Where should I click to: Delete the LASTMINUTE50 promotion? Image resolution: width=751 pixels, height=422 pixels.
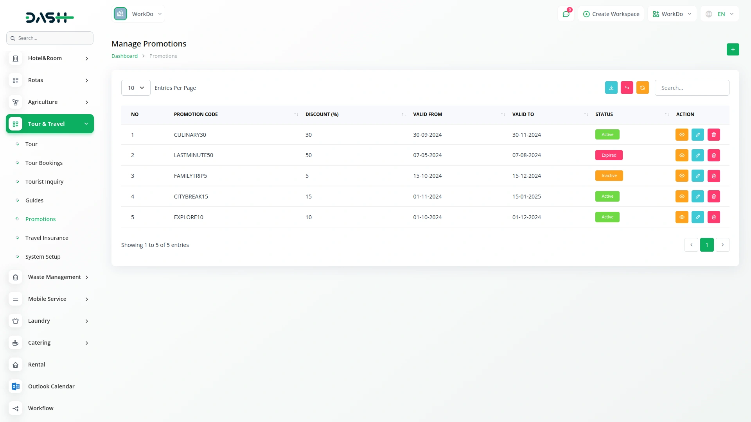[x=713, y=155]
